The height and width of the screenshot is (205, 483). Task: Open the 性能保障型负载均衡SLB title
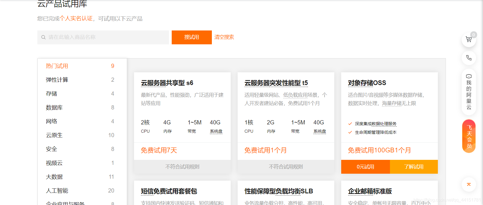coord(279,191)
